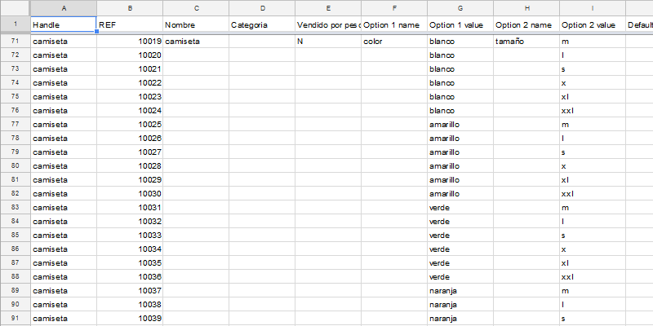The height and width of the screenshot is (326, 653).
Task: Select cell with REF 10033
Action: (130, 236)
